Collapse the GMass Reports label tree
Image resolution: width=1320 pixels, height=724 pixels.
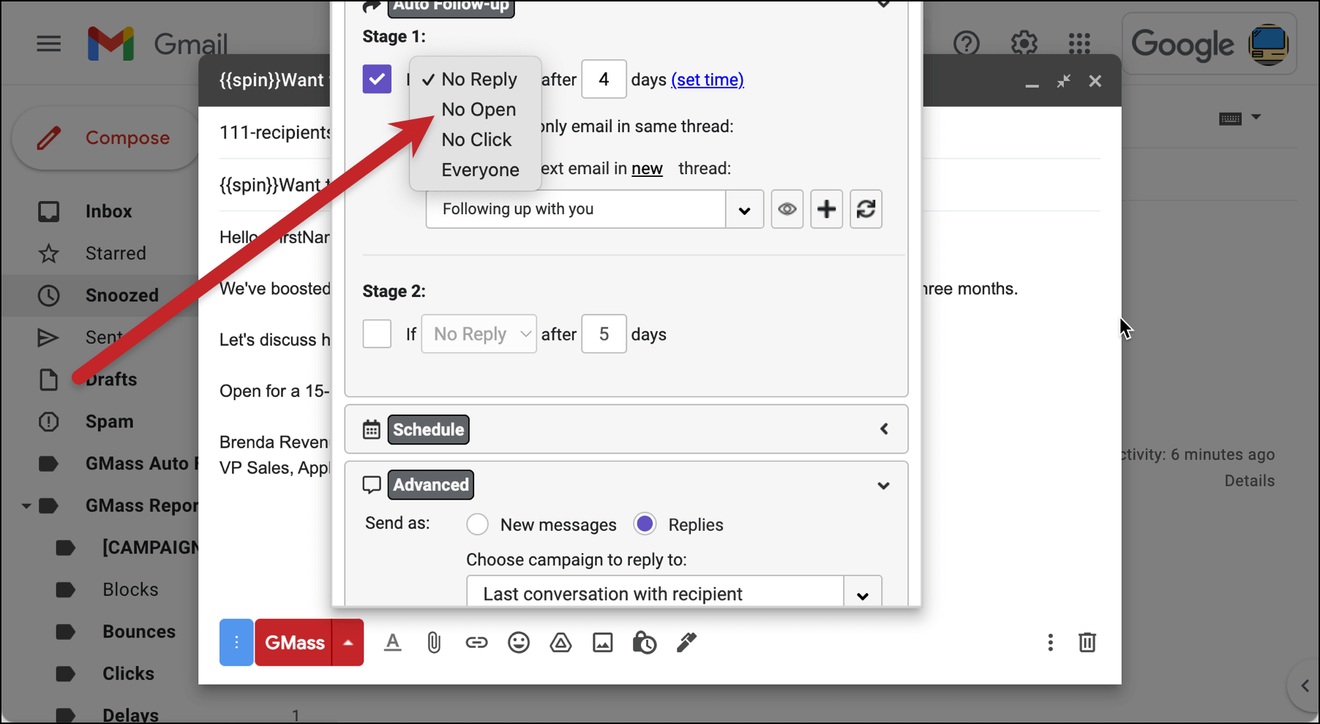[26, 506]
